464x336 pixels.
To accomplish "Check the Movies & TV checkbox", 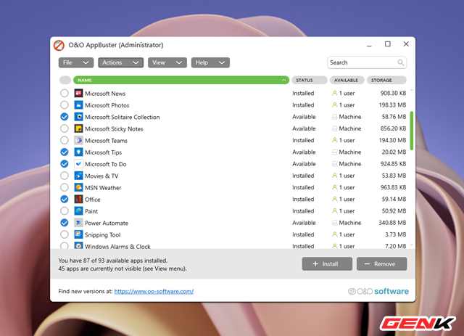I will (65, 176).
